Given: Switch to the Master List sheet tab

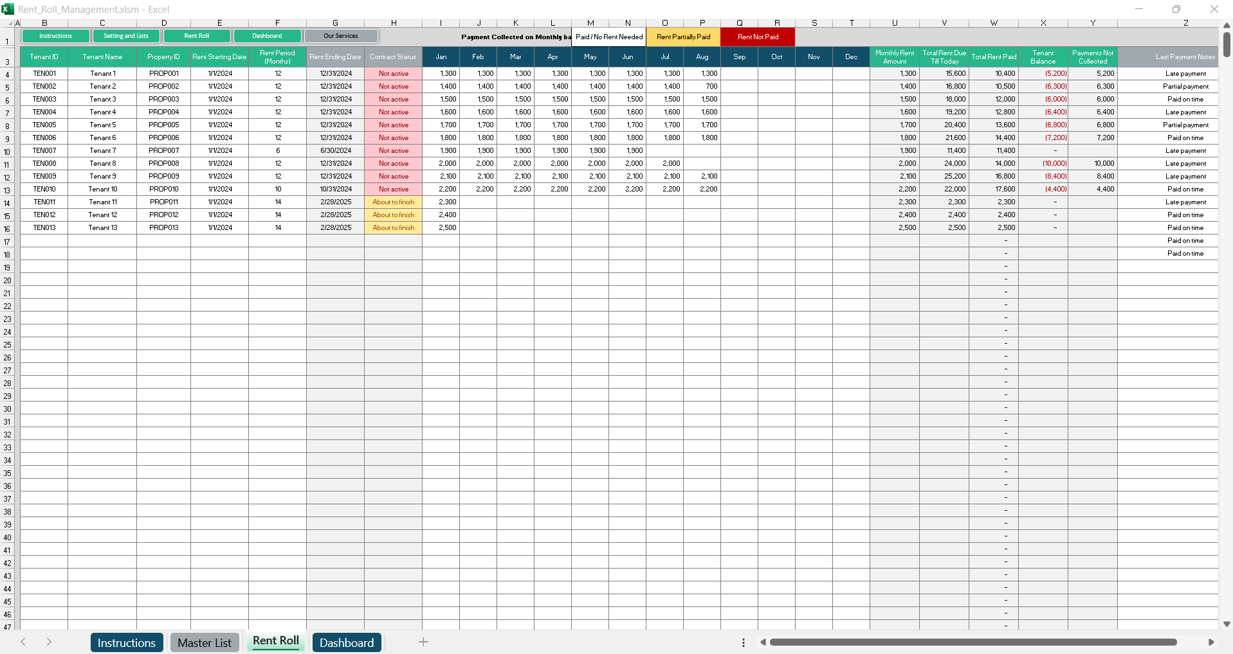Looking at the screenshot, I should pyautogui.click(x=205, y=642).
